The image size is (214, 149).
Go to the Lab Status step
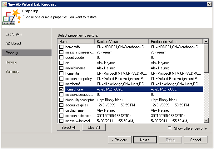[x=14, y=34]
